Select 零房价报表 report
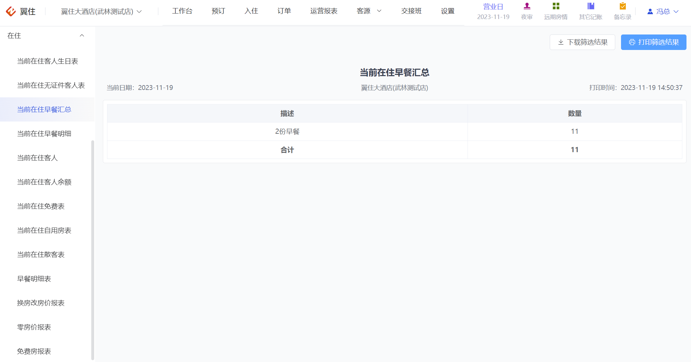Image resolution: width=691 pixels, height=362 pixels. [47, 327]
